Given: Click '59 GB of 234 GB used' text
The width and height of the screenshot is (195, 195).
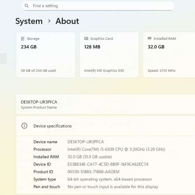Looking at the screenshot, I should coord(38,71).
